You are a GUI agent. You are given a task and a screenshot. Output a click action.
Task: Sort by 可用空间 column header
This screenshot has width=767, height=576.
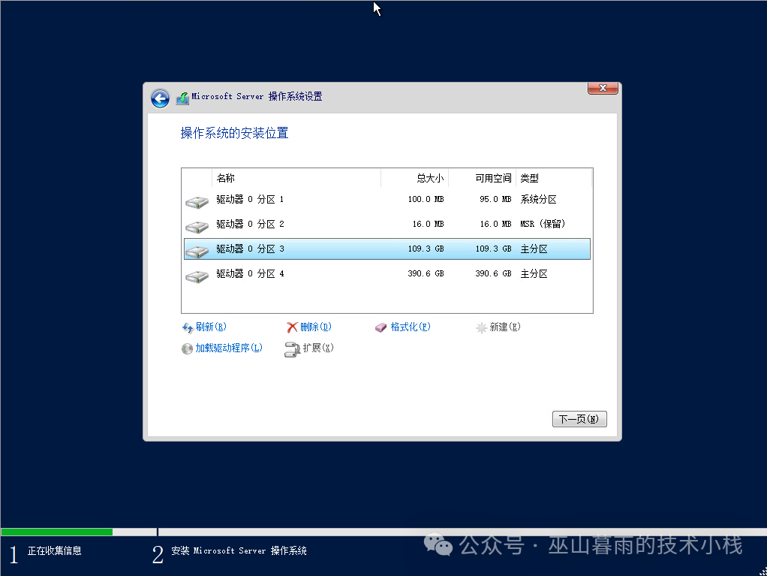(483, 179)
